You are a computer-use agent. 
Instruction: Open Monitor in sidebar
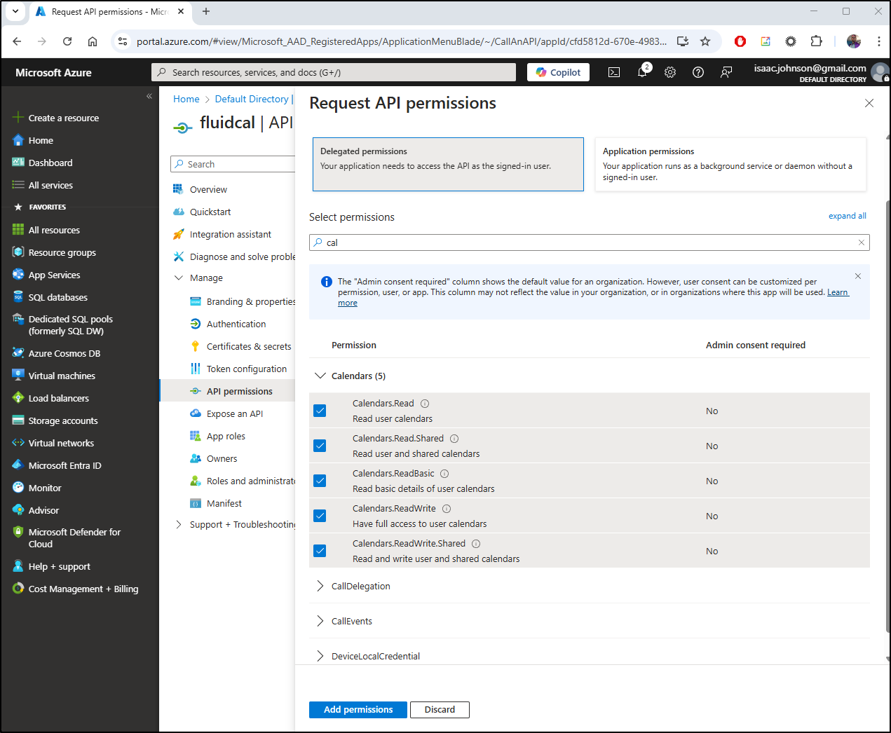coord(45,488)
